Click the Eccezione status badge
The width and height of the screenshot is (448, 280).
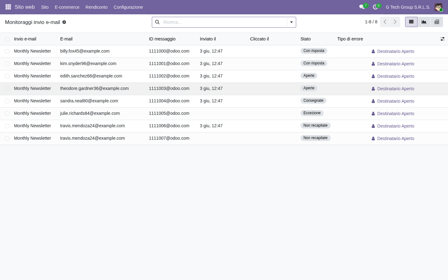312,113
